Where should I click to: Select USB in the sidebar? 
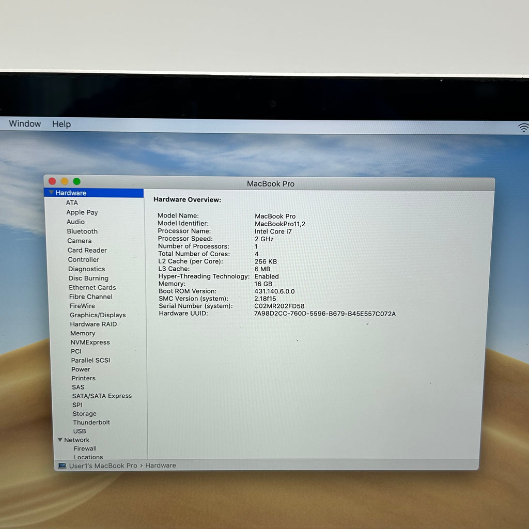click(80, 431)
